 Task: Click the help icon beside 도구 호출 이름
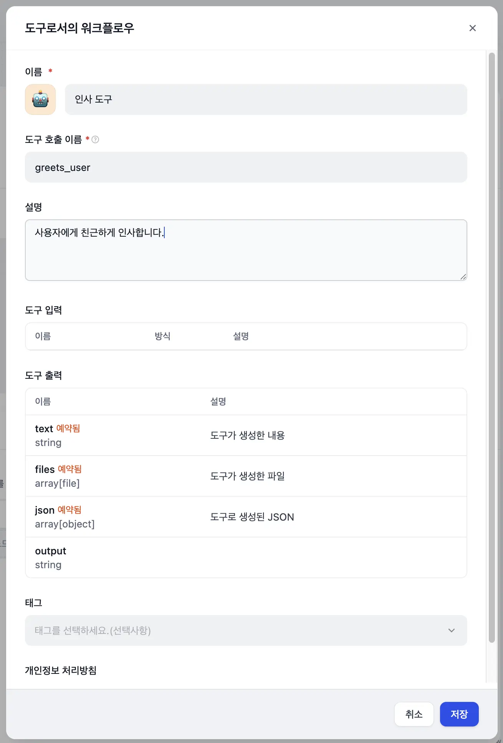96,139
